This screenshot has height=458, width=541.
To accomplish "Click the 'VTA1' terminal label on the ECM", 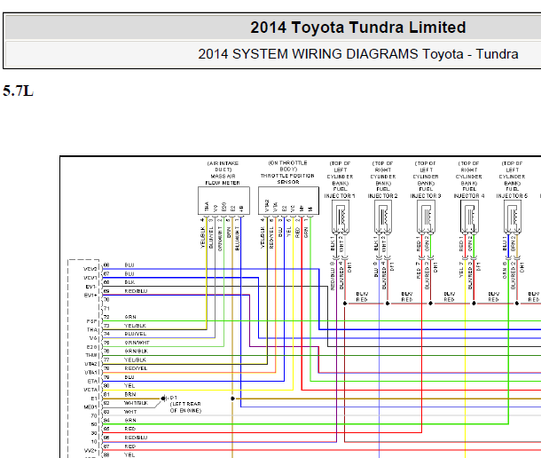I will [91, 372].
